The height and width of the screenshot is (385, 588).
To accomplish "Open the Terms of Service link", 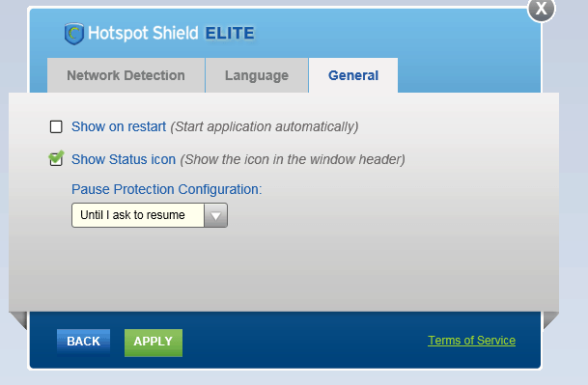I will point(471,341).
